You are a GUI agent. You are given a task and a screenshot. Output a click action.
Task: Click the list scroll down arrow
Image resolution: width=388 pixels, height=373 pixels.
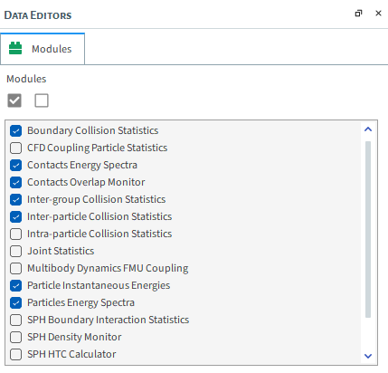click(368, 356)
